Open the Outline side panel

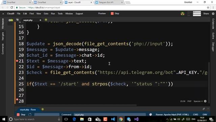coord(213,36)
